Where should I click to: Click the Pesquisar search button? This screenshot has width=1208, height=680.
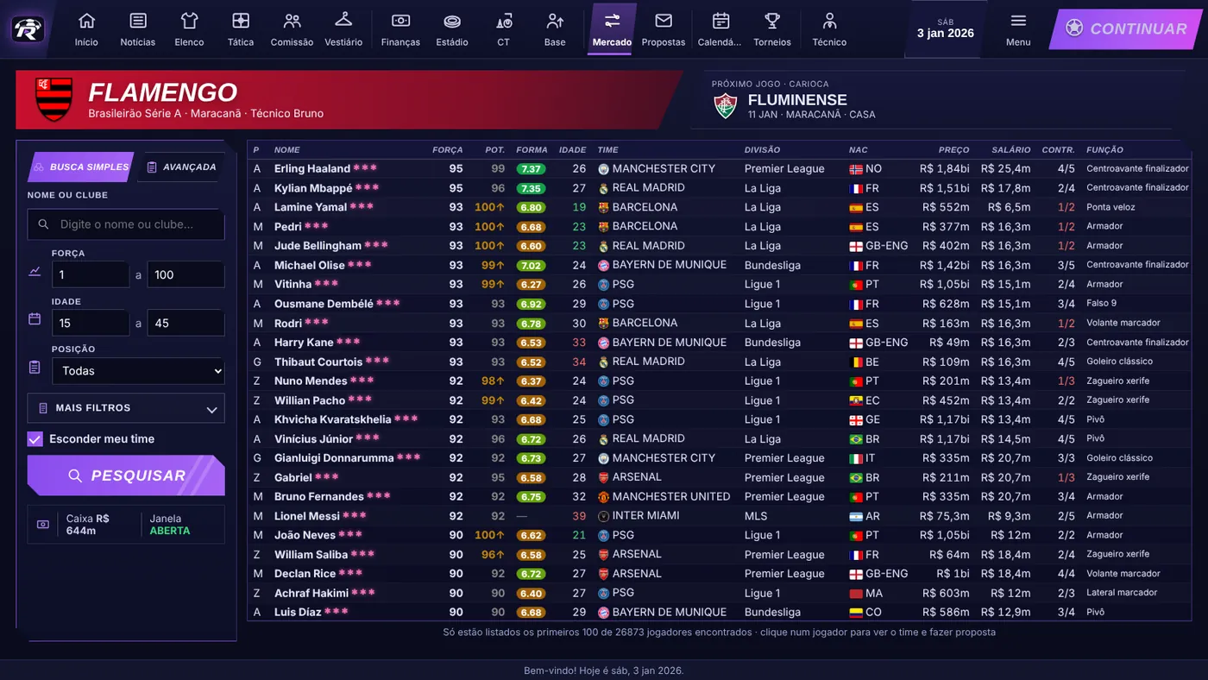pyautogui.click(x=126, y=475)
